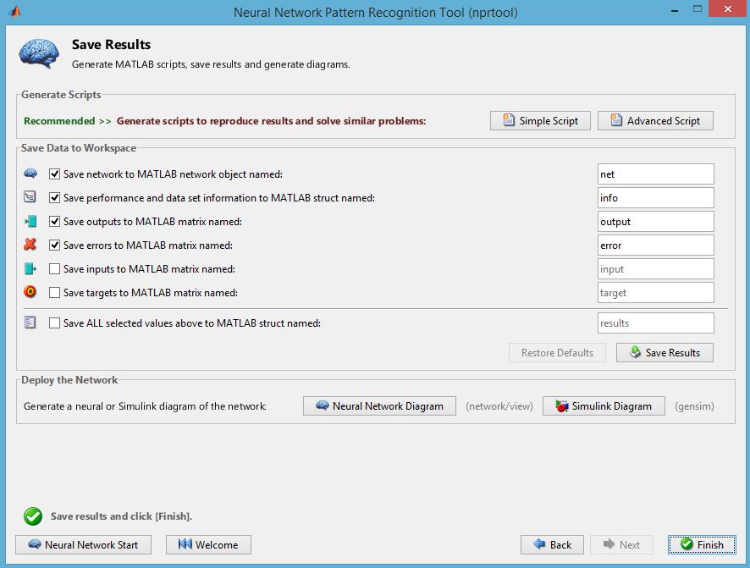This screenshot has height=568, width=750.
Task: Click the performance info icon beside the struct row
Action: (x=30, y=196)
